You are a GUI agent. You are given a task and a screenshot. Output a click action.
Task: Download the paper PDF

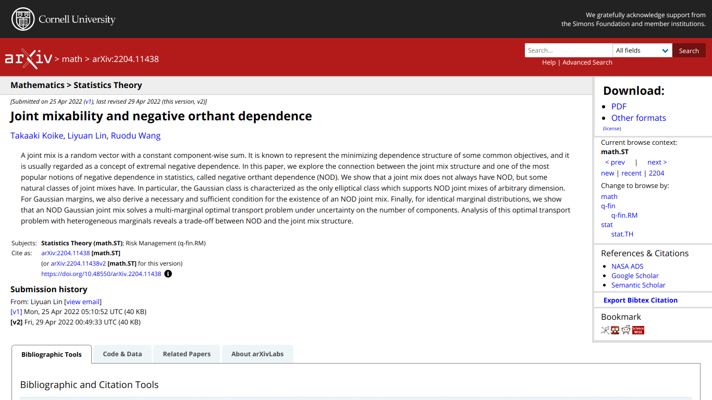[619, 106]
